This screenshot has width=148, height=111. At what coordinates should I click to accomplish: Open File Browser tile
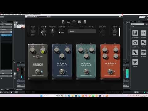[x=143, y=52]
